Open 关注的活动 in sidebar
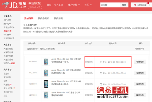The height and width of the screenshot is (102, 152). [x=8, y=60]
